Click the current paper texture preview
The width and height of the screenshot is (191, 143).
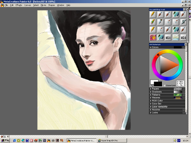[x=178, y=89]
